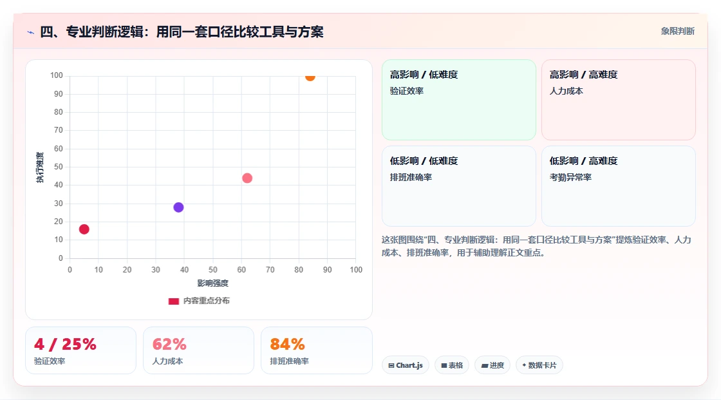Open the 高影响 / 低难度 quadrant card

[459, 99]
